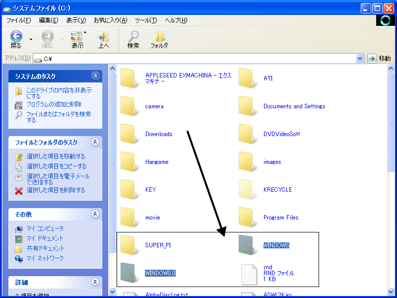The height and width of the screenshot is (298, 397).
Task: Select the Hangame folder icon
Action: coord(130,162)
